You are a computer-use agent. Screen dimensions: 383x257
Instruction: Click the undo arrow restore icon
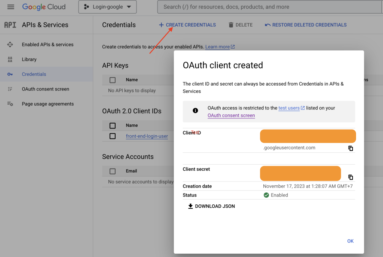point(268,25)
